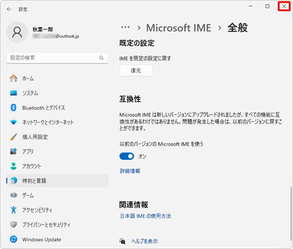Go back with the arrow icon

9,9
